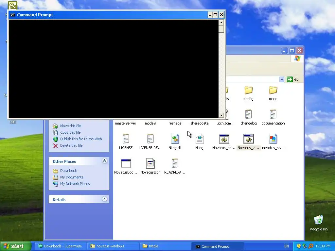Screen dimensions: 335x251
Task: Click the green Go arrow button
Action: pos(290,79)
